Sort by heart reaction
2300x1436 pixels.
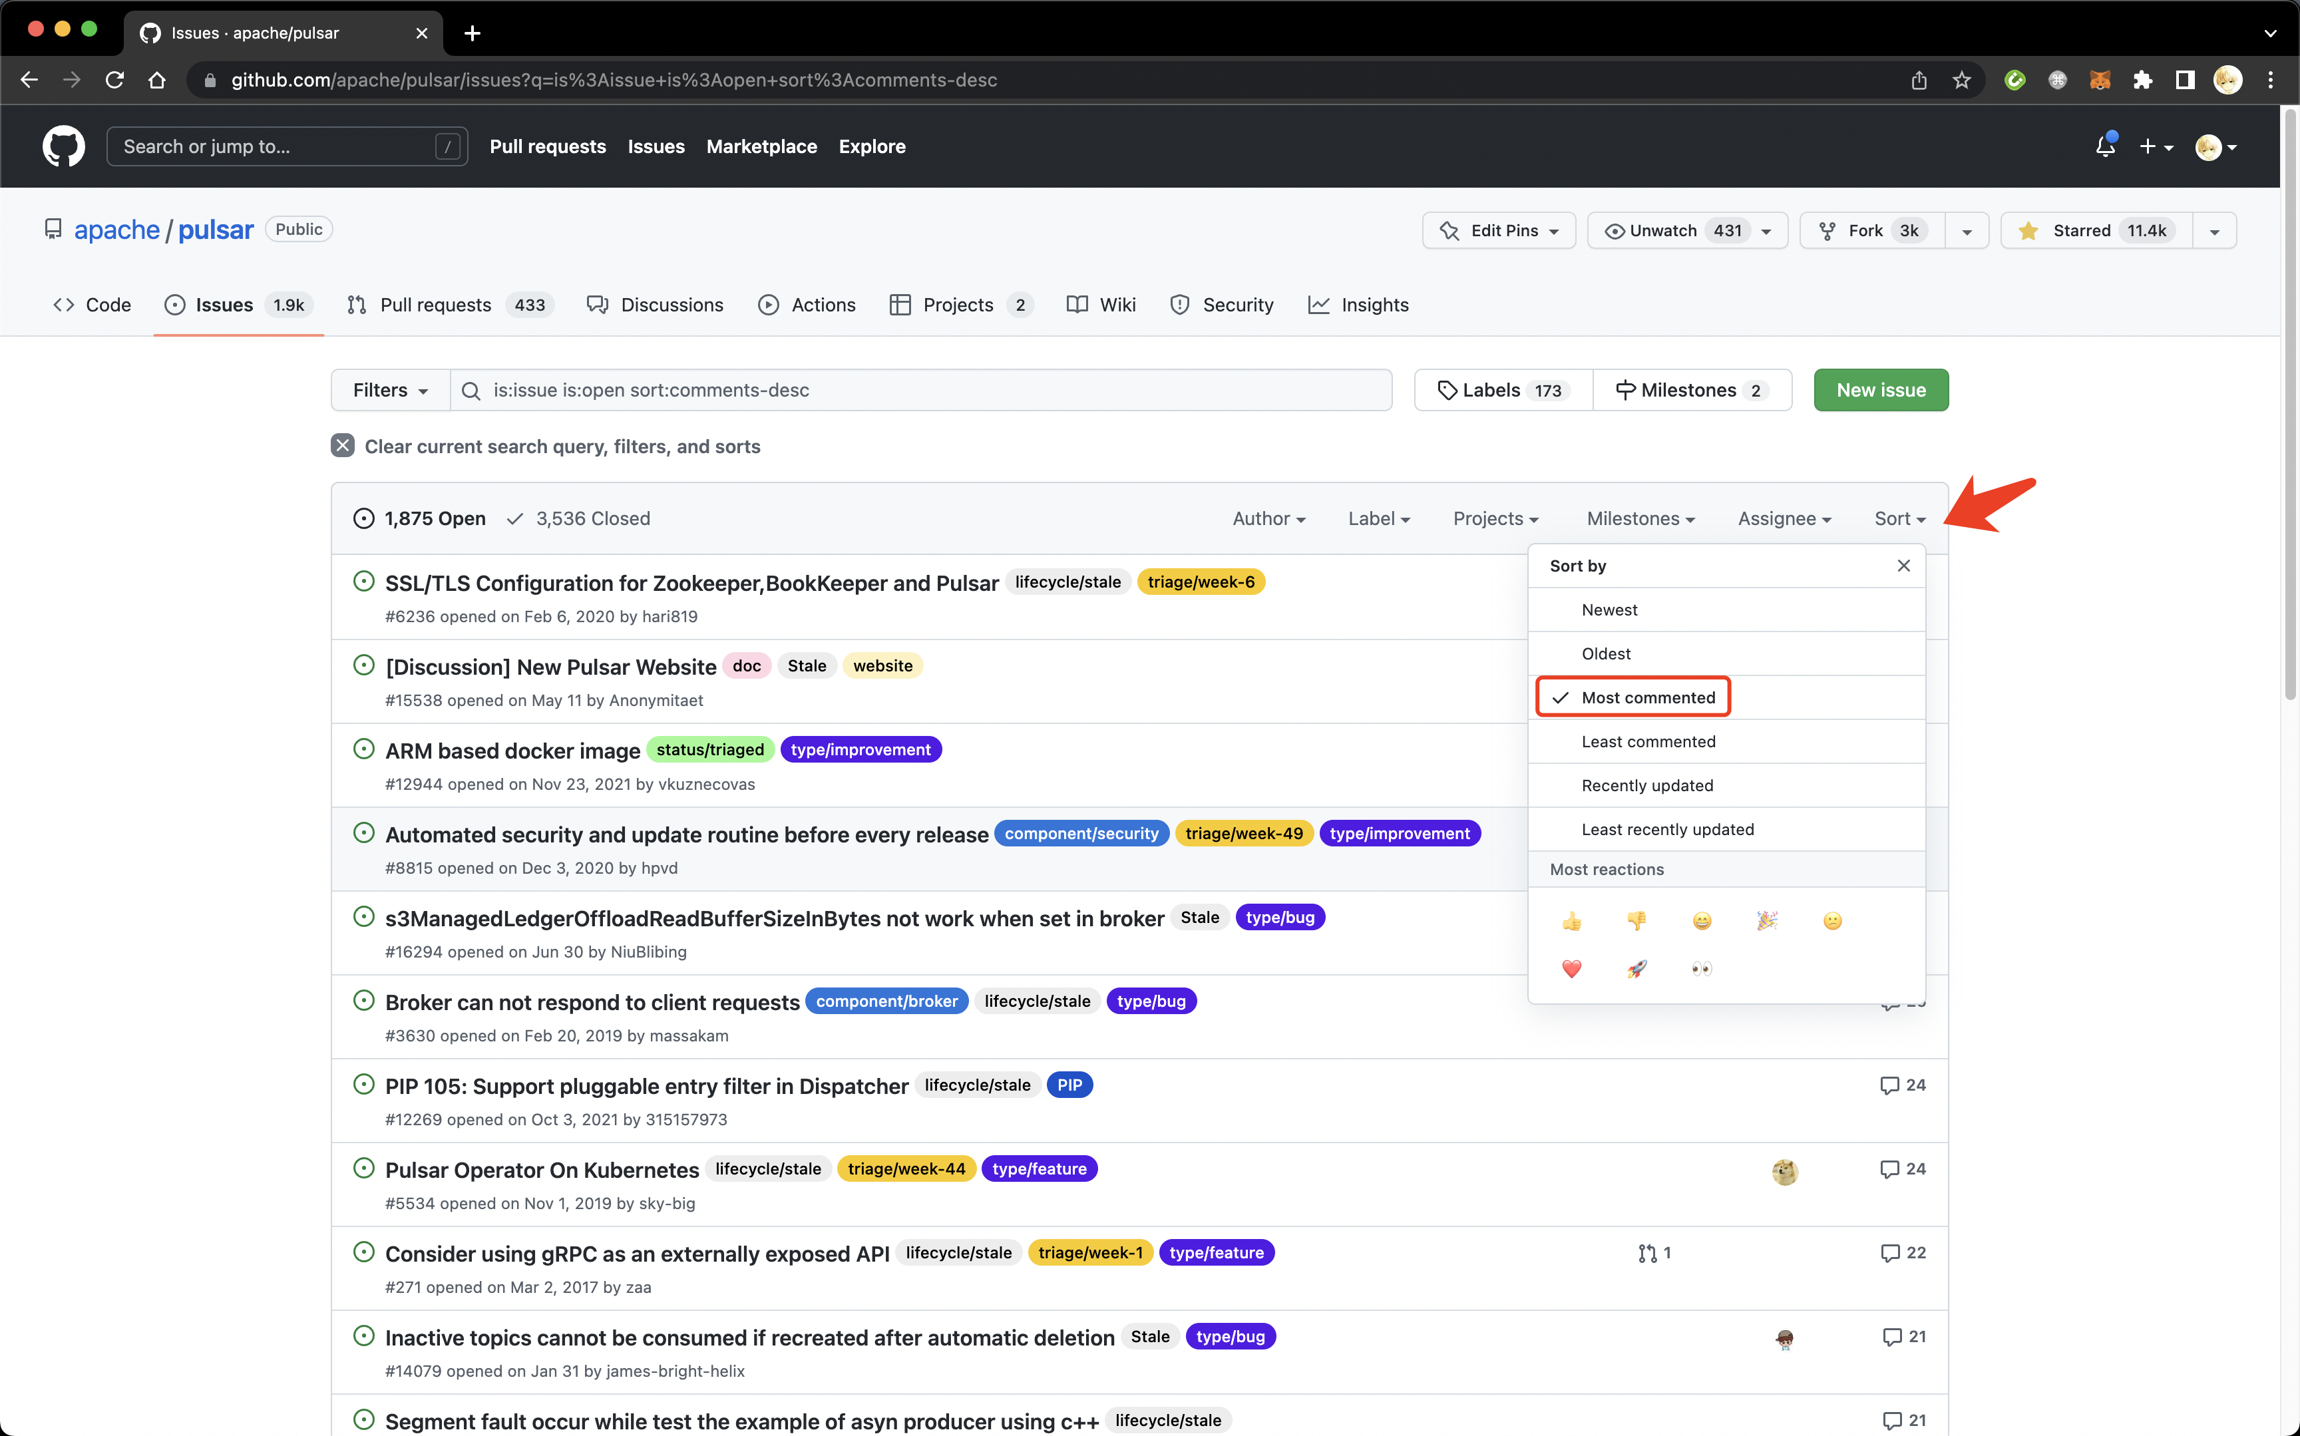pyautogui.click(x=1572, y=969)
